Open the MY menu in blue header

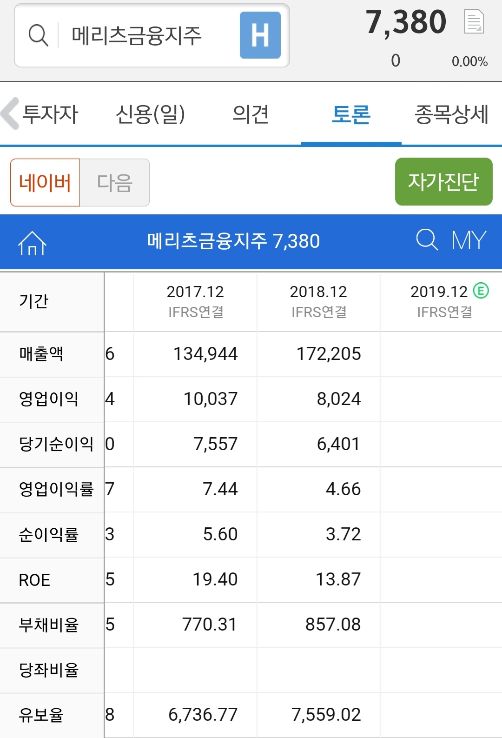[469, 240]
